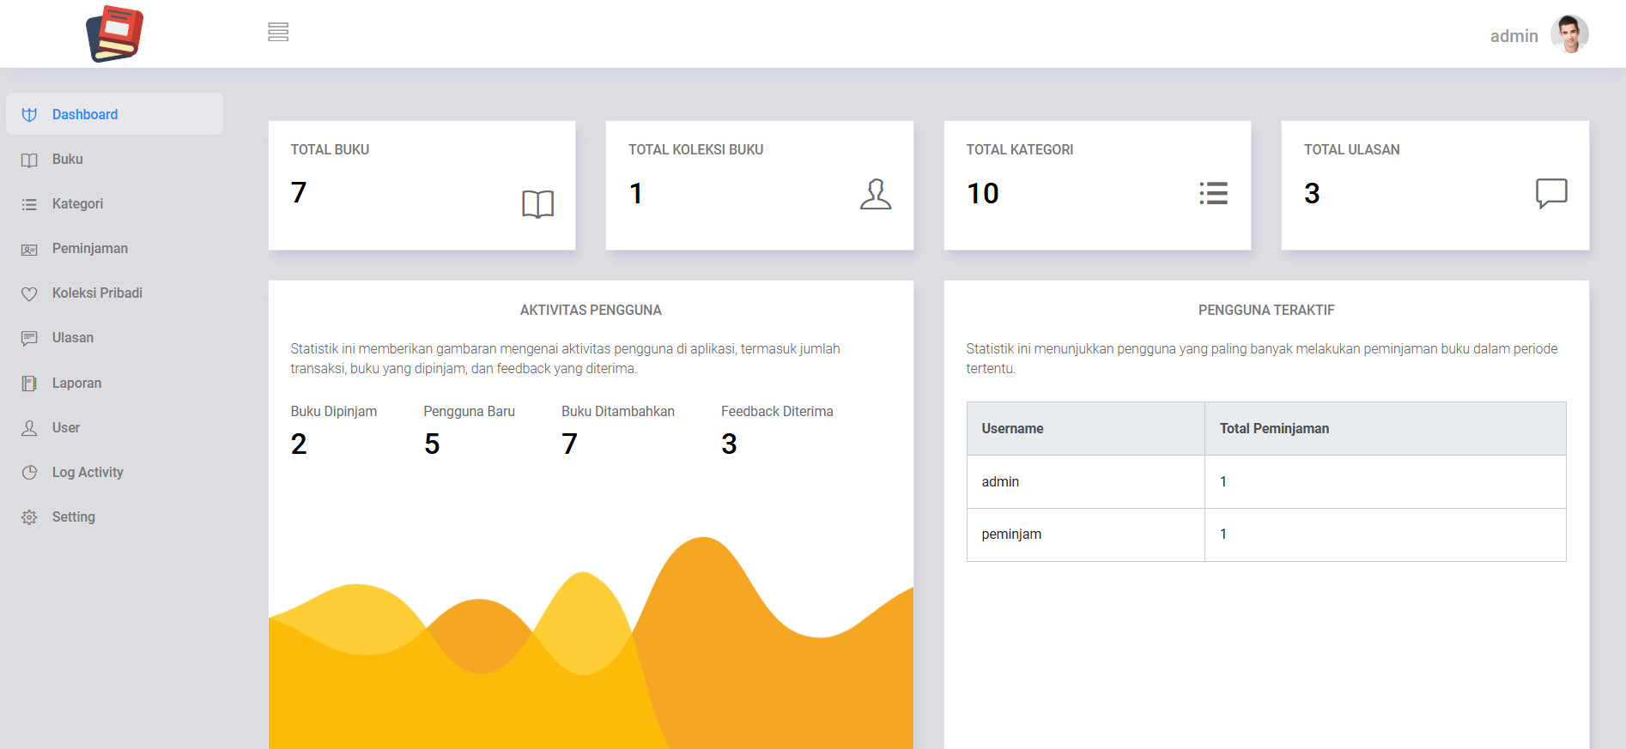Click the Log Activity clock icon

[x=29, y=473]
